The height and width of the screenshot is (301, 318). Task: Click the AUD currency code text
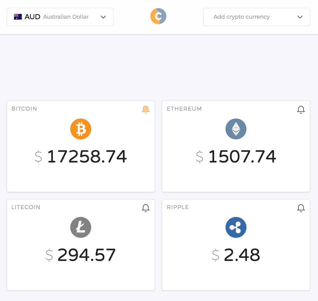32,17
